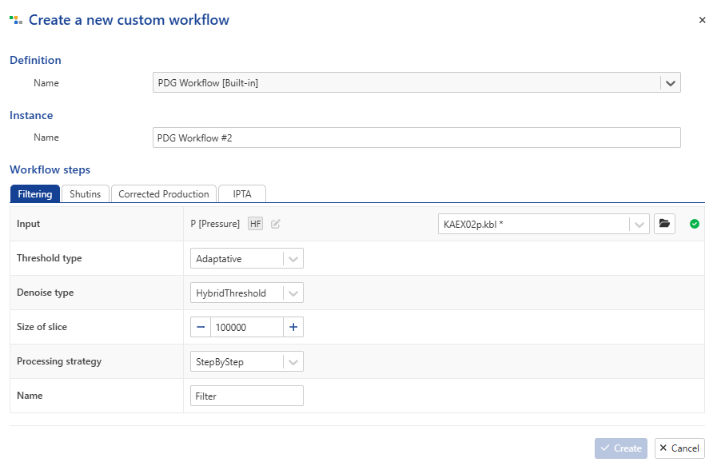Select the Filtering tab
Viewport: 713px width, 466px height.
click(x=34, y=193)
